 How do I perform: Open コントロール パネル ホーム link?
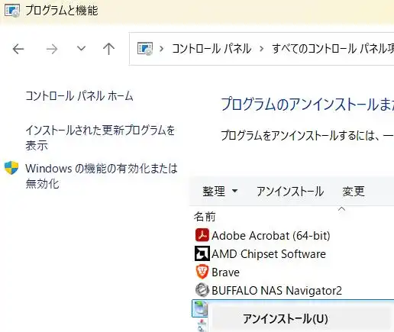(x=79, y=96)
